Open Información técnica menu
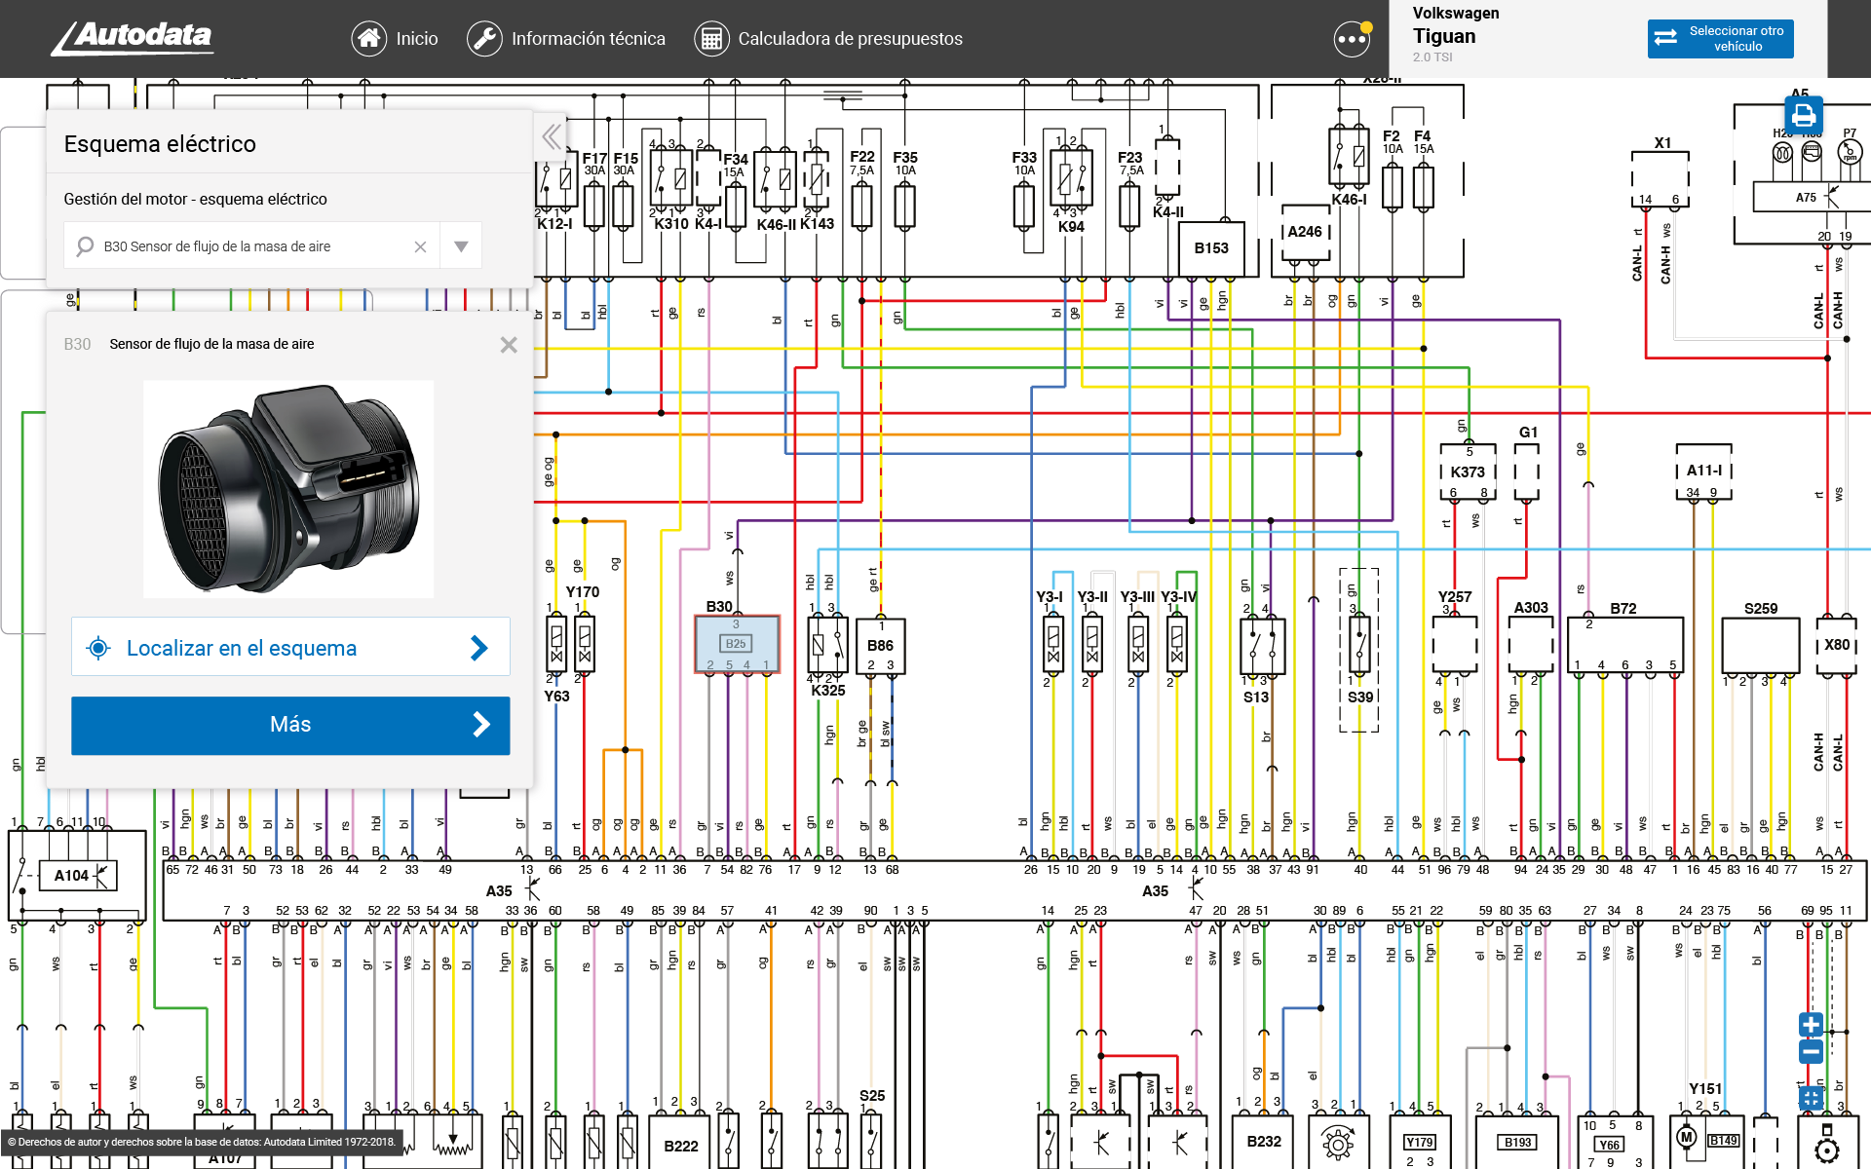1871x1169 pixels. point(566,39)
